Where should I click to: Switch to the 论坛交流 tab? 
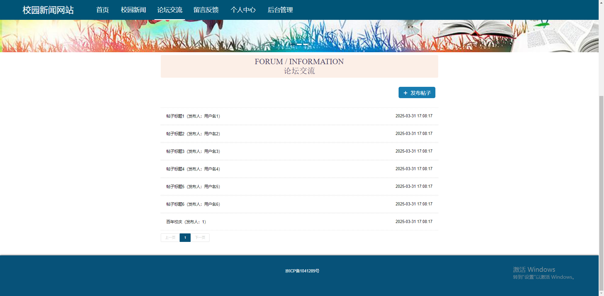[x=170, y=10]
